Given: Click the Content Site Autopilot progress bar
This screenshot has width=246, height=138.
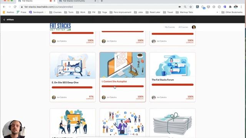Looking at the screenshot, I should click(123, 86).
